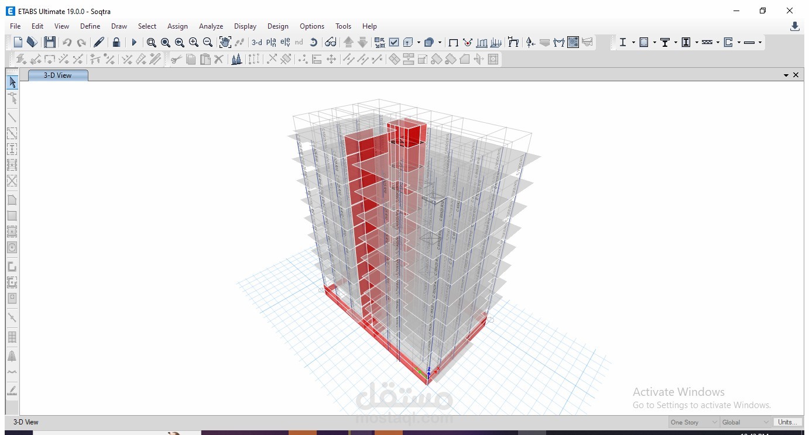
Task: Click the glasses Perspective Toggle icon
Action: [331, 42]
